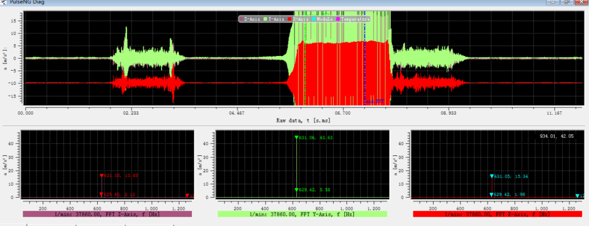The width and height of the screenshot is (589, 226).
Task: Select the FFT Z-Axis label bar
Action: [107, 215]
